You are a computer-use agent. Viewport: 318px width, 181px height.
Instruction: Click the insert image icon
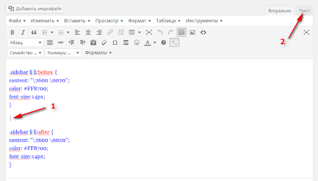pos(192,32)
